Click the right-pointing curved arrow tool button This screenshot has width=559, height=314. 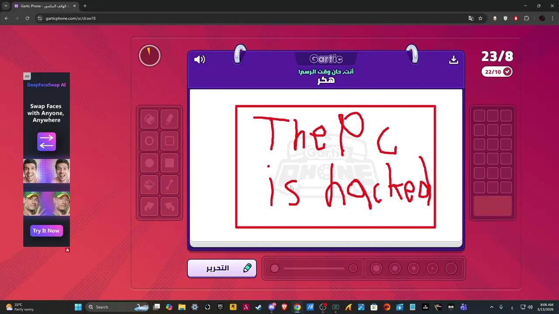coord(149,207)
